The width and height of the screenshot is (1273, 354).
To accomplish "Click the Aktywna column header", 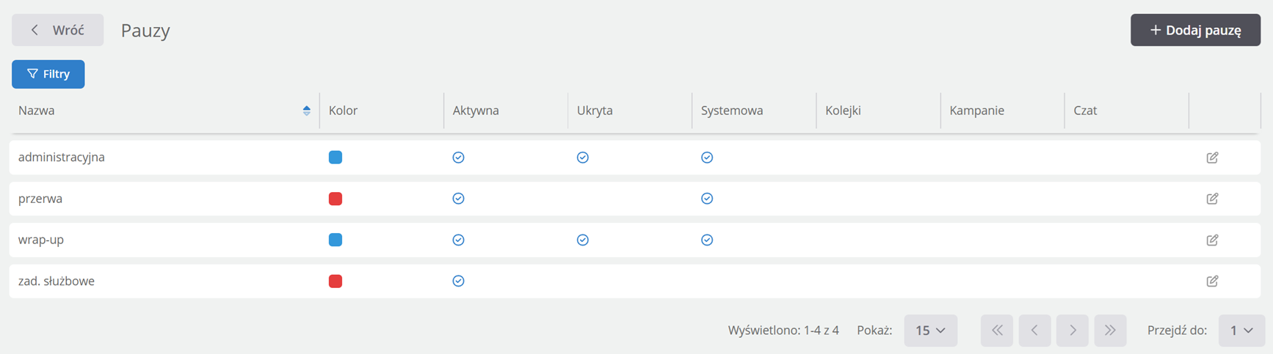I will 476,111.
